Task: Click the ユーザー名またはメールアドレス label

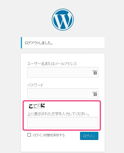Action: tap(52, 64)
